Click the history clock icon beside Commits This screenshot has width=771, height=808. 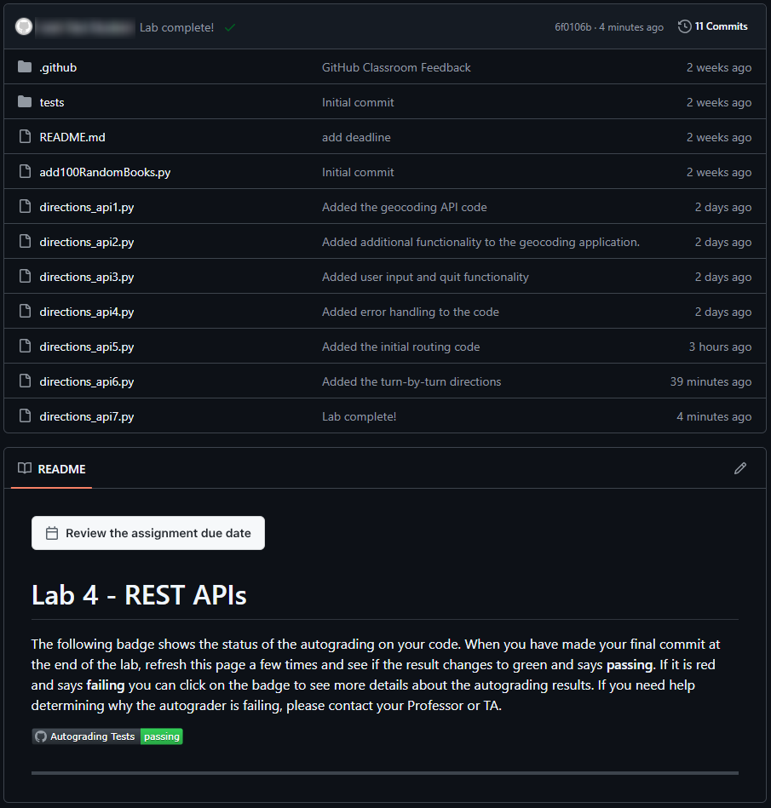click(684, 26)
